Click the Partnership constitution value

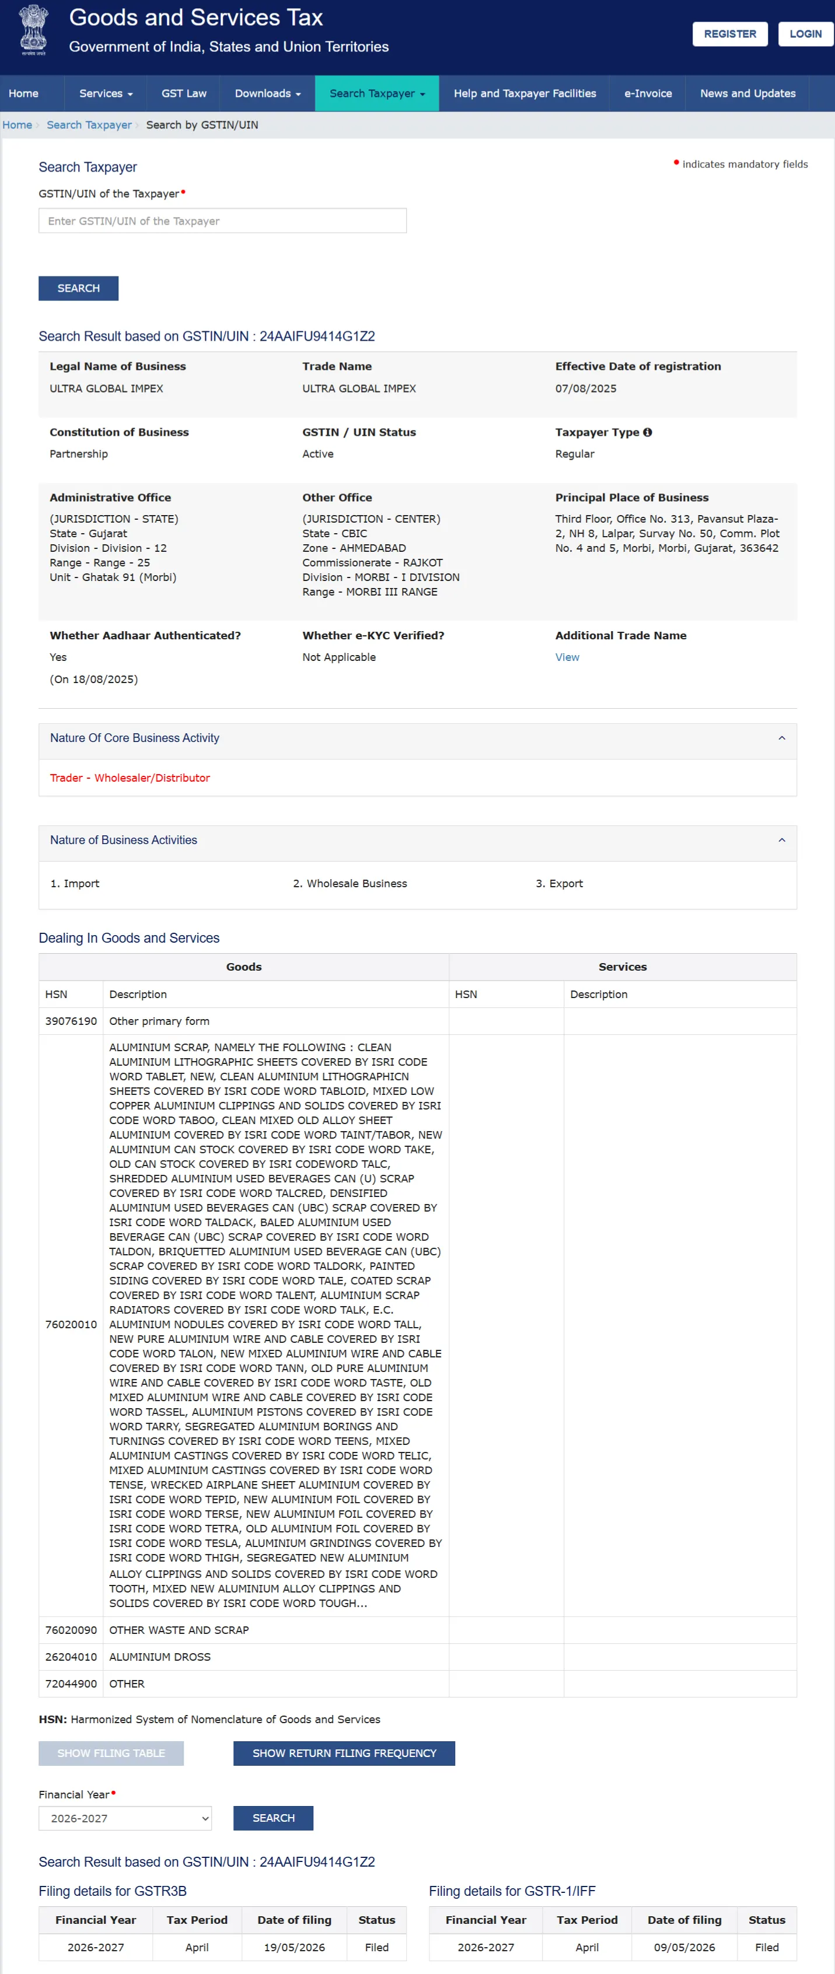point(79,454)
